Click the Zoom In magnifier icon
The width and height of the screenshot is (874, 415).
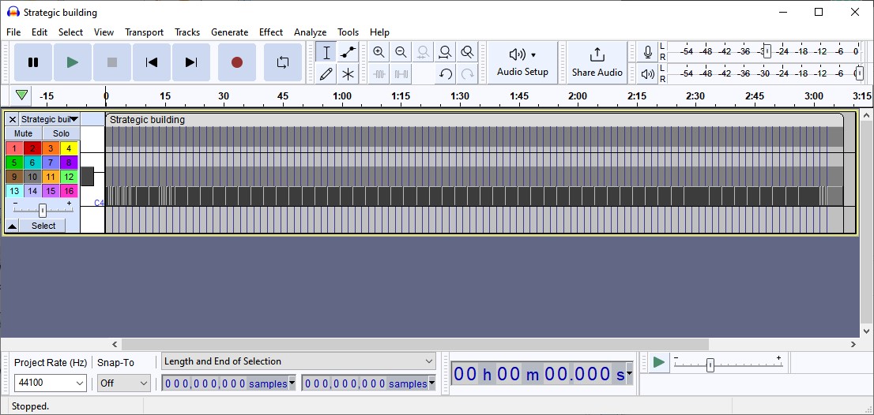point(379,53)
